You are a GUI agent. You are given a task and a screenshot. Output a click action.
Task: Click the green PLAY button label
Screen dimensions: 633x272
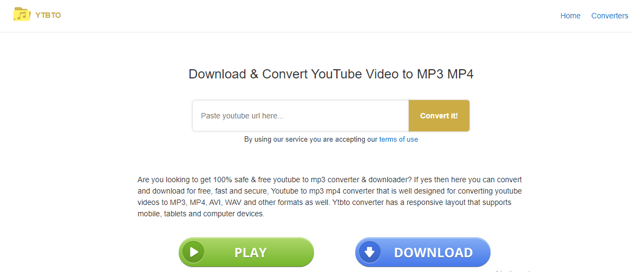coord(251,252)
